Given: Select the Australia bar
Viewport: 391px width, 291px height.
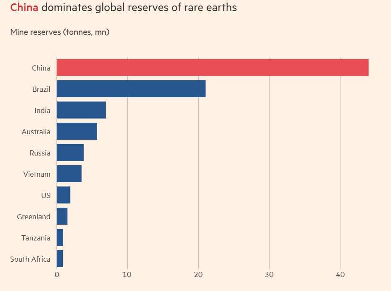Looking at the screenshot, I should [x=77, y=131].
